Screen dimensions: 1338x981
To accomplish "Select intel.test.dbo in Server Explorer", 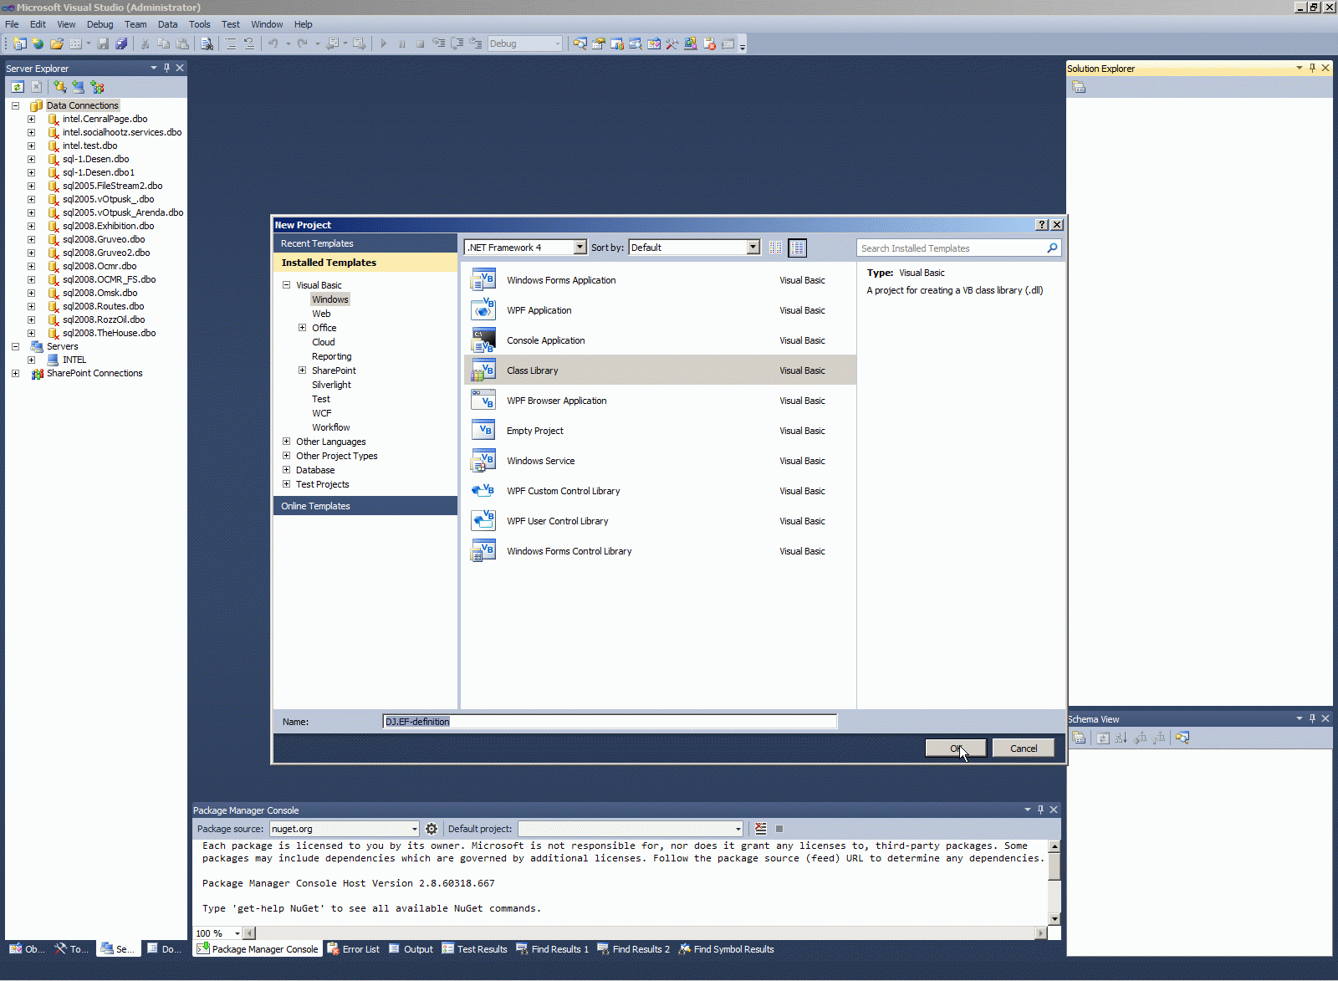I will 89,146.
